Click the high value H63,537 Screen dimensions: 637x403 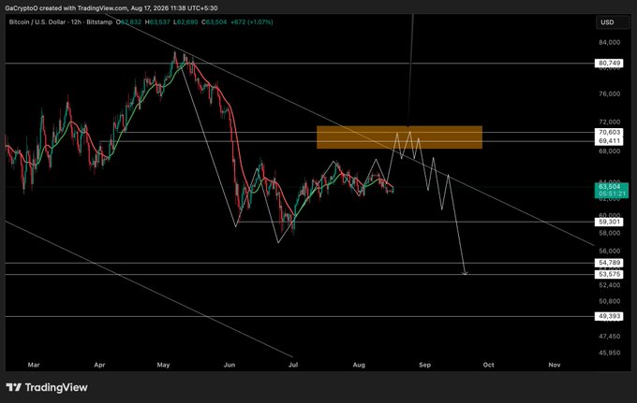(x=157, y=22)
